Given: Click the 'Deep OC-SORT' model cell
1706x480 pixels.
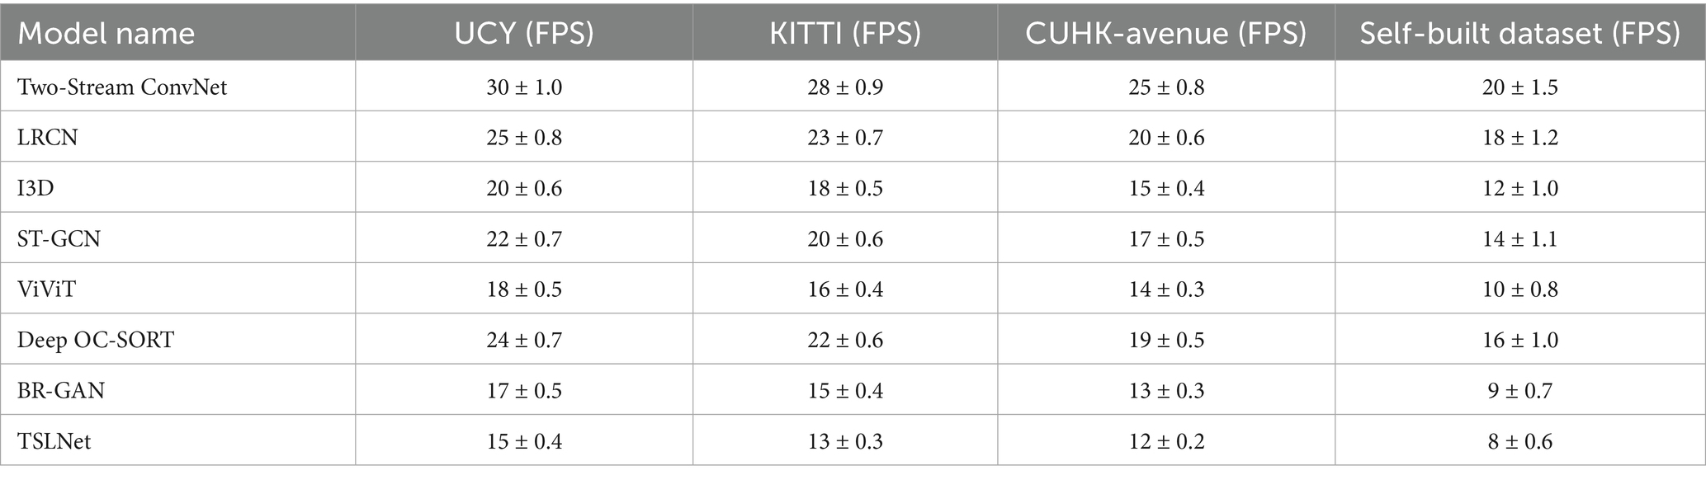Looking at the screenshot, I should click(x=96, y=340).
